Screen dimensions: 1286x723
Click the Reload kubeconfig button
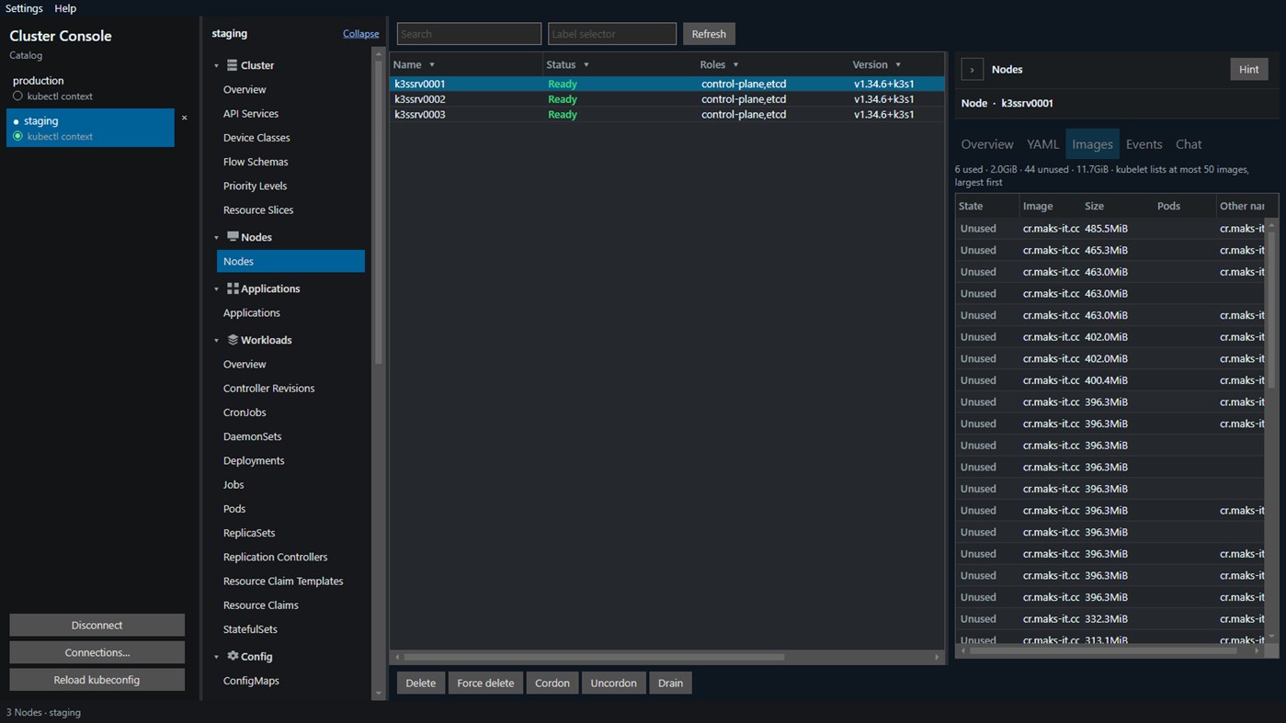(97, 680)
